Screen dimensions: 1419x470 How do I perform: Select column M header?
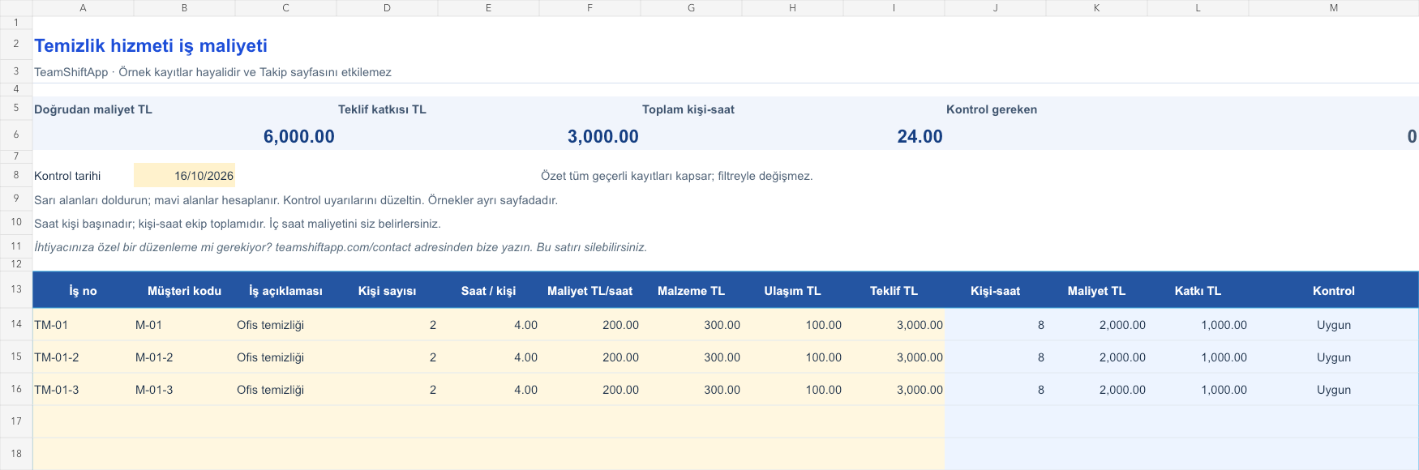point(1333,8)
